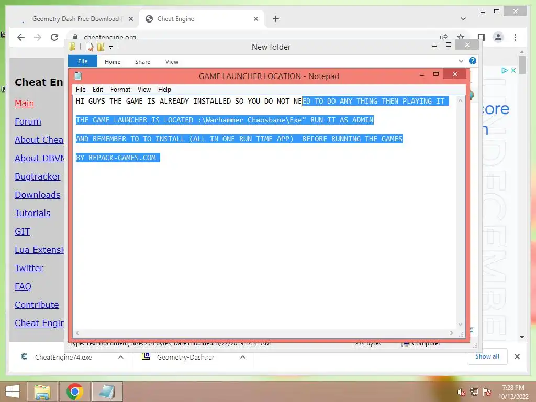The image size is (536, 402).
Task: Open the Notepad Help menu
Action: [164, 89]
